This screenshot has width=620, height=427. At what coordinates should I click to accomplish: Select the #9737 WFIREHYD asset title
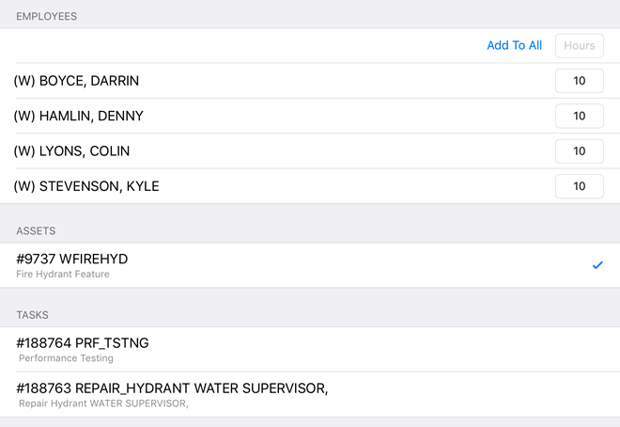click(x=72, y=259)
